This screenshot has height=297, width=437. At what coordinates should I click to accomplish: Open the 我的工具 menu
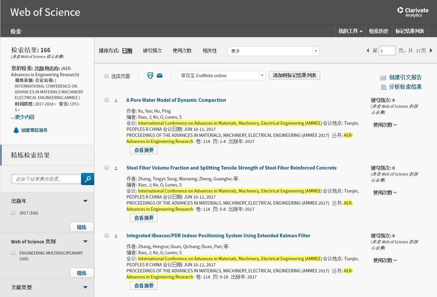351,31
